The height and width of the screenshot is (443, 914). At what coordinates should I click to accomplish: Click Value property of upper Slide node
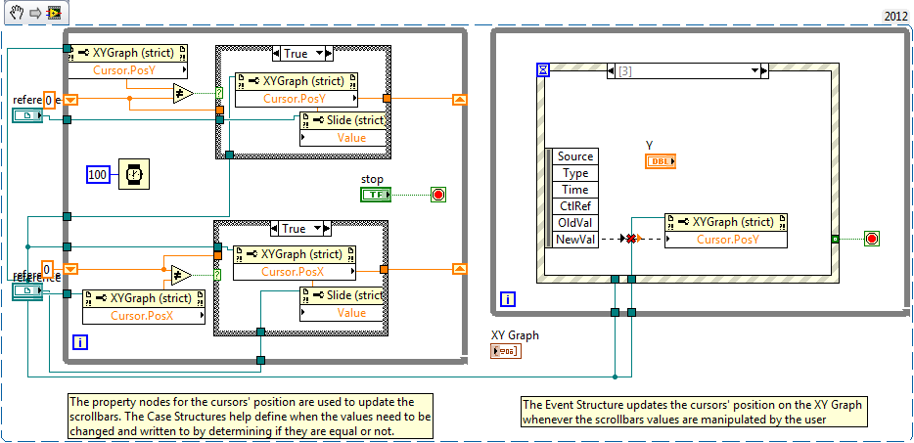[x=343, y=138]
